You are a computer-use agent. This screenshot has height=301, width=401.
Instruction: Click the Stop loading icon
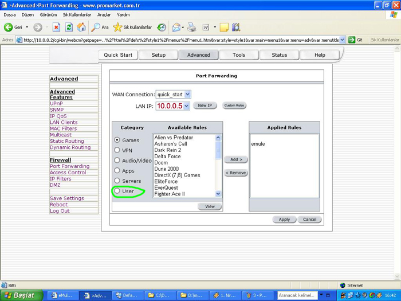pos(57,27)
